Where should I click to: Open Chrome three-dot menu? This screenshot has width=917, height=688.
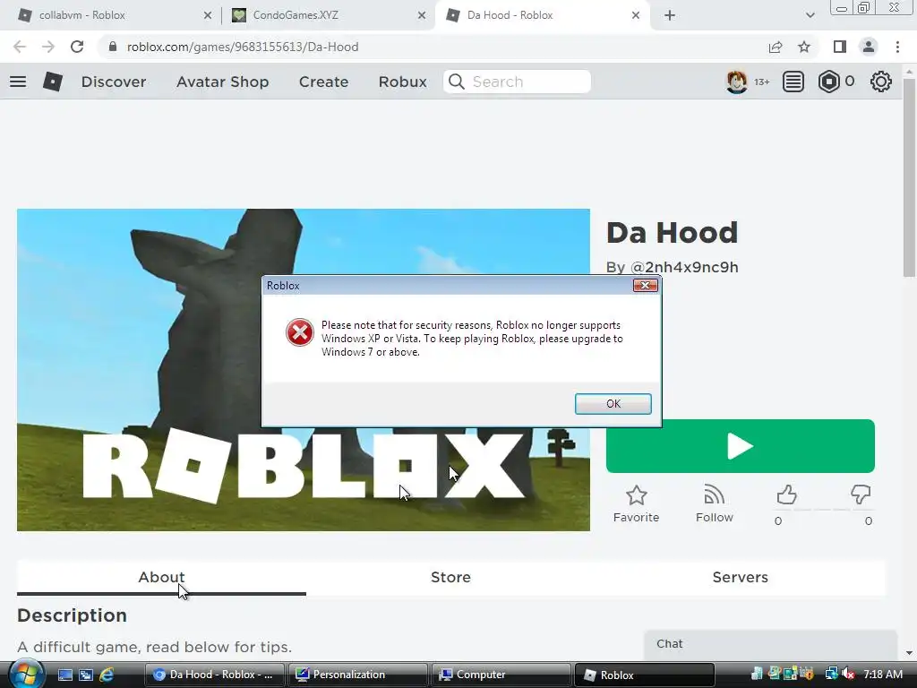pos(897,47)
